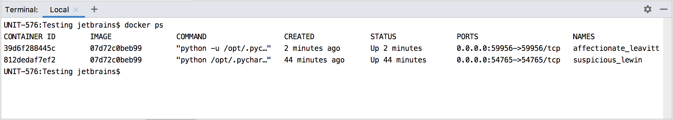Hide the terminal panel with minimize dash
This screenshot has height=120, width=673.
click(x=663, y=9)
